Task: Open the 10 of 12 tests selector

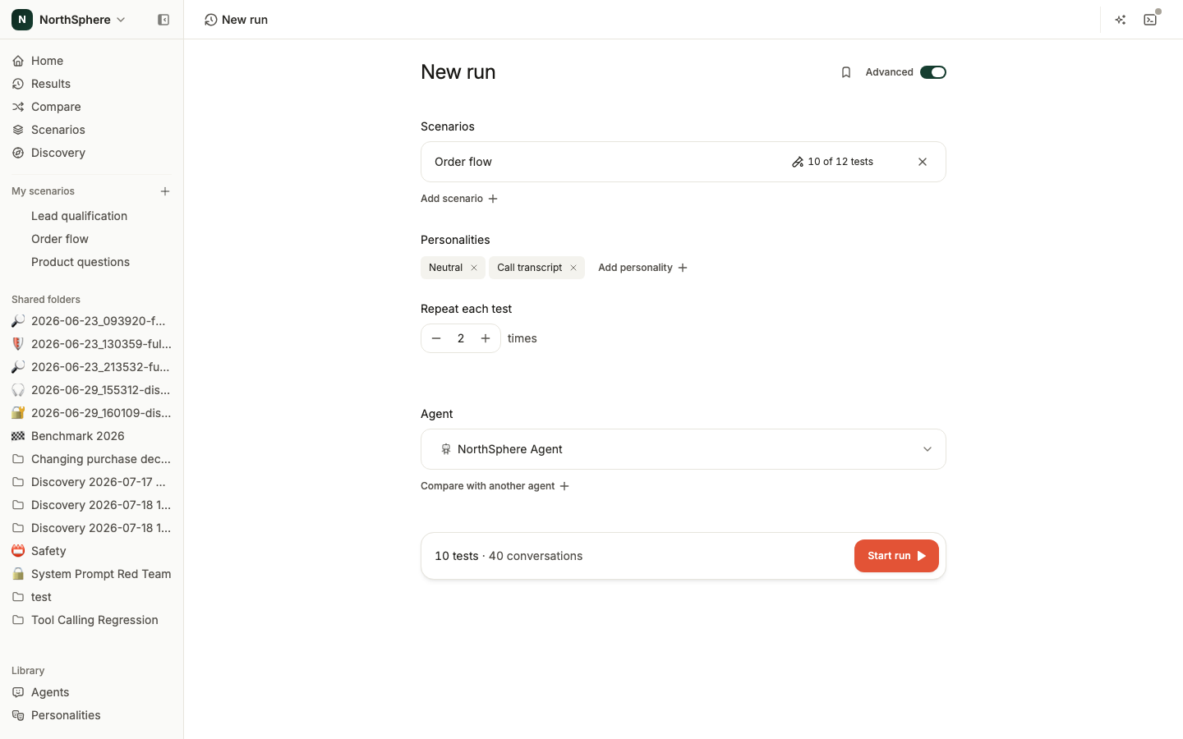Action: pos(832,162)
